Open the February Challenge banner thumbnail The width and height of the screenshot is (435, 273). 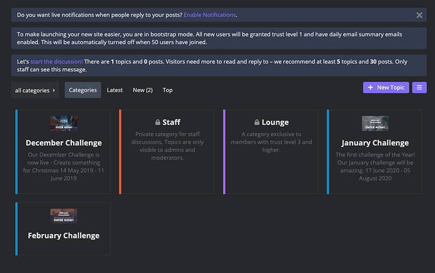[x=64, y=216]
